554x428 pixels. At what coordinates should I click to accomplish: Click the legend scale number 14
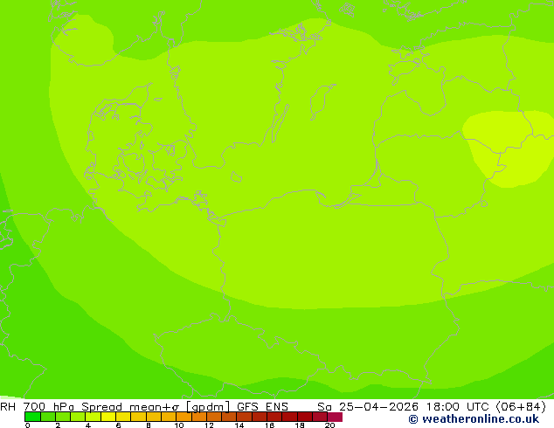(239, 425)
